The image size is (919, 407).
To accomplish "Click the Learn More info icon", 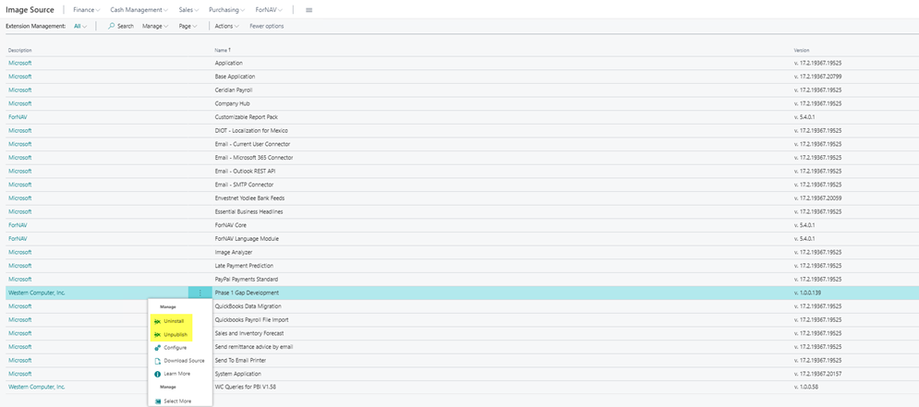I will click(x=157, y=374).
